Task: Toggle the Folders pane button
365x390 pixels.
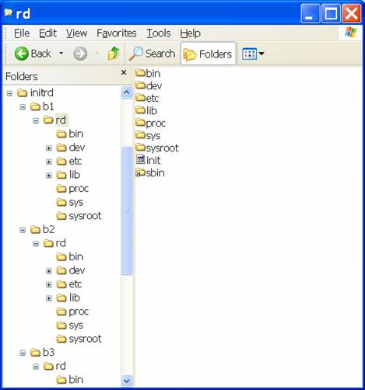Action: click(x=208, y=54)
